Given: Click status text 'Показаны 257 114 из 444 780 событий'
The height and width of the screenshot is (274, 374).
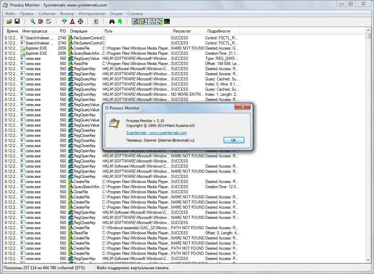Looking at the screenshot, I should (39, 268).
